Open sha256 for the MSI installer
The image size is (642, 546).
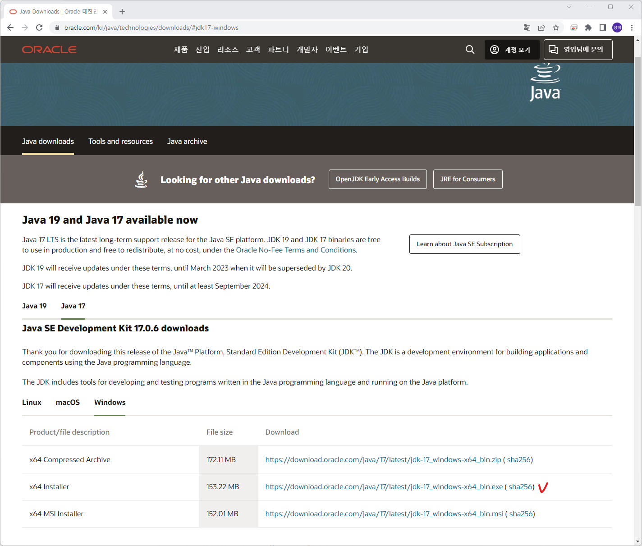[x=521, y=514]
